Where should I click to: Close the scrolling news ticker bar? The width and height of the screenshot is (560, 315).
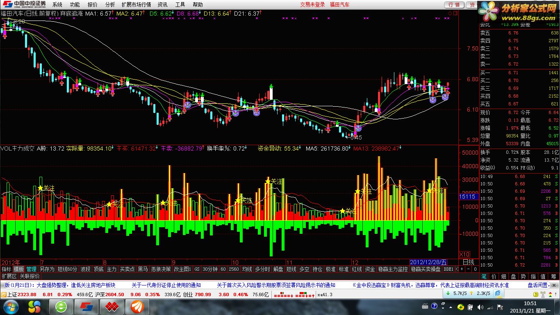tap(554, 285)
